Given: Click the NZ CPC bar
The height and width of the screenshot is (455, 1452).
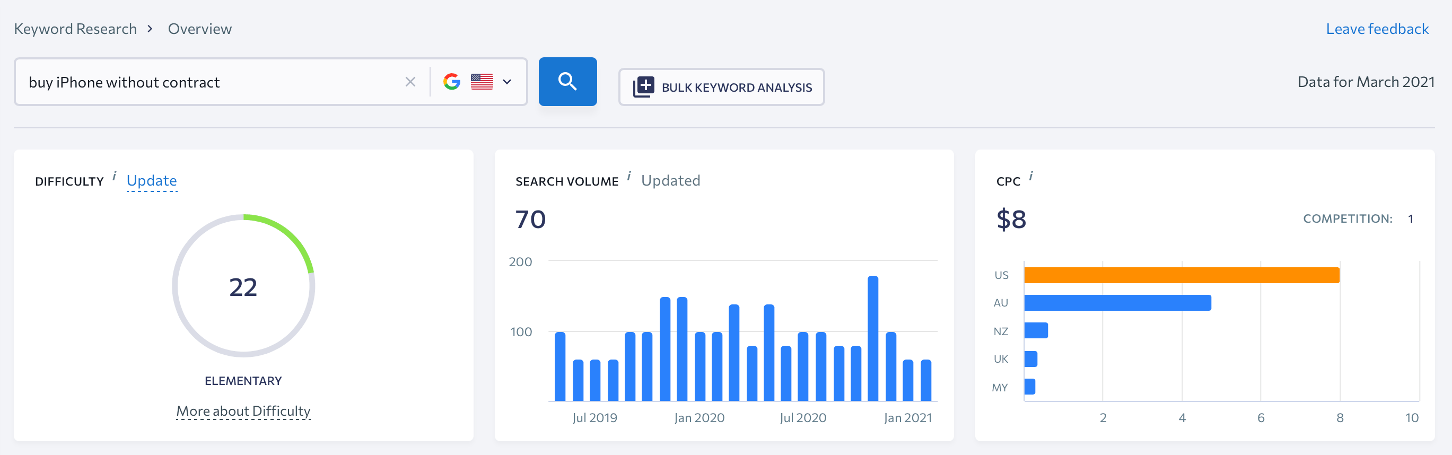Looking at the screenshot, I should [1036, 330].
